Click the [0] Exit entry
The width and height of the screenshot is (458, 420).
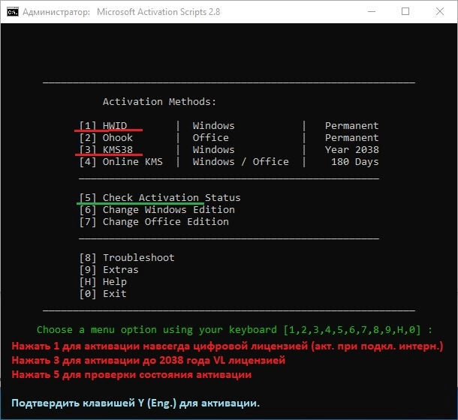pos(103,294)
